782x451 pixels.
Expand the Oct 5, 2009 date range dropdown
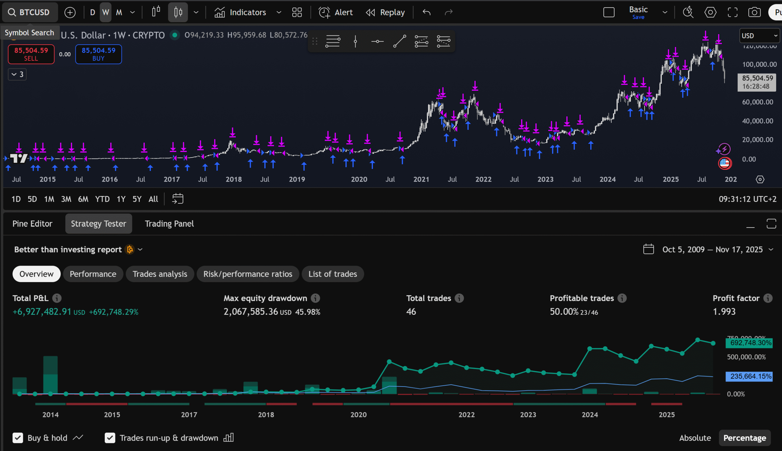[771, 249]
